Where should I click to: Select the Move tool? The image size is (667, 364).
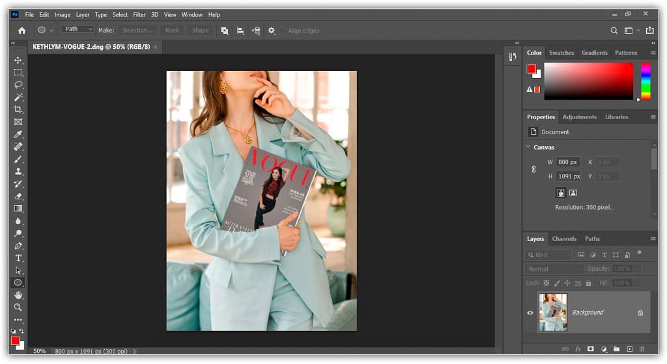point(18,60)
